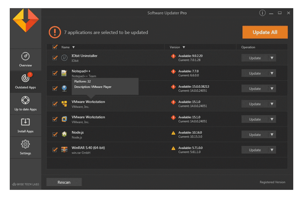Expand update options for the 15.0.0.38213 row
This screenshot has height=198, width=303.
coord(272,89)
